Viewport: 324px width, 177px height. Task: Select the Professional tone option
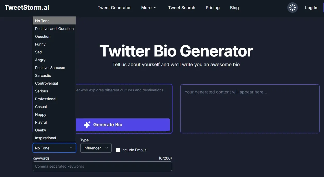(45, 99)
